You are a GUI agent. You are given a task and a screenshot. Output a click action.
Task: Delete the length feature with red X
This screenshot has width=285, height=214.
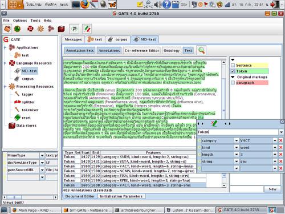click(x=280, y=155)
